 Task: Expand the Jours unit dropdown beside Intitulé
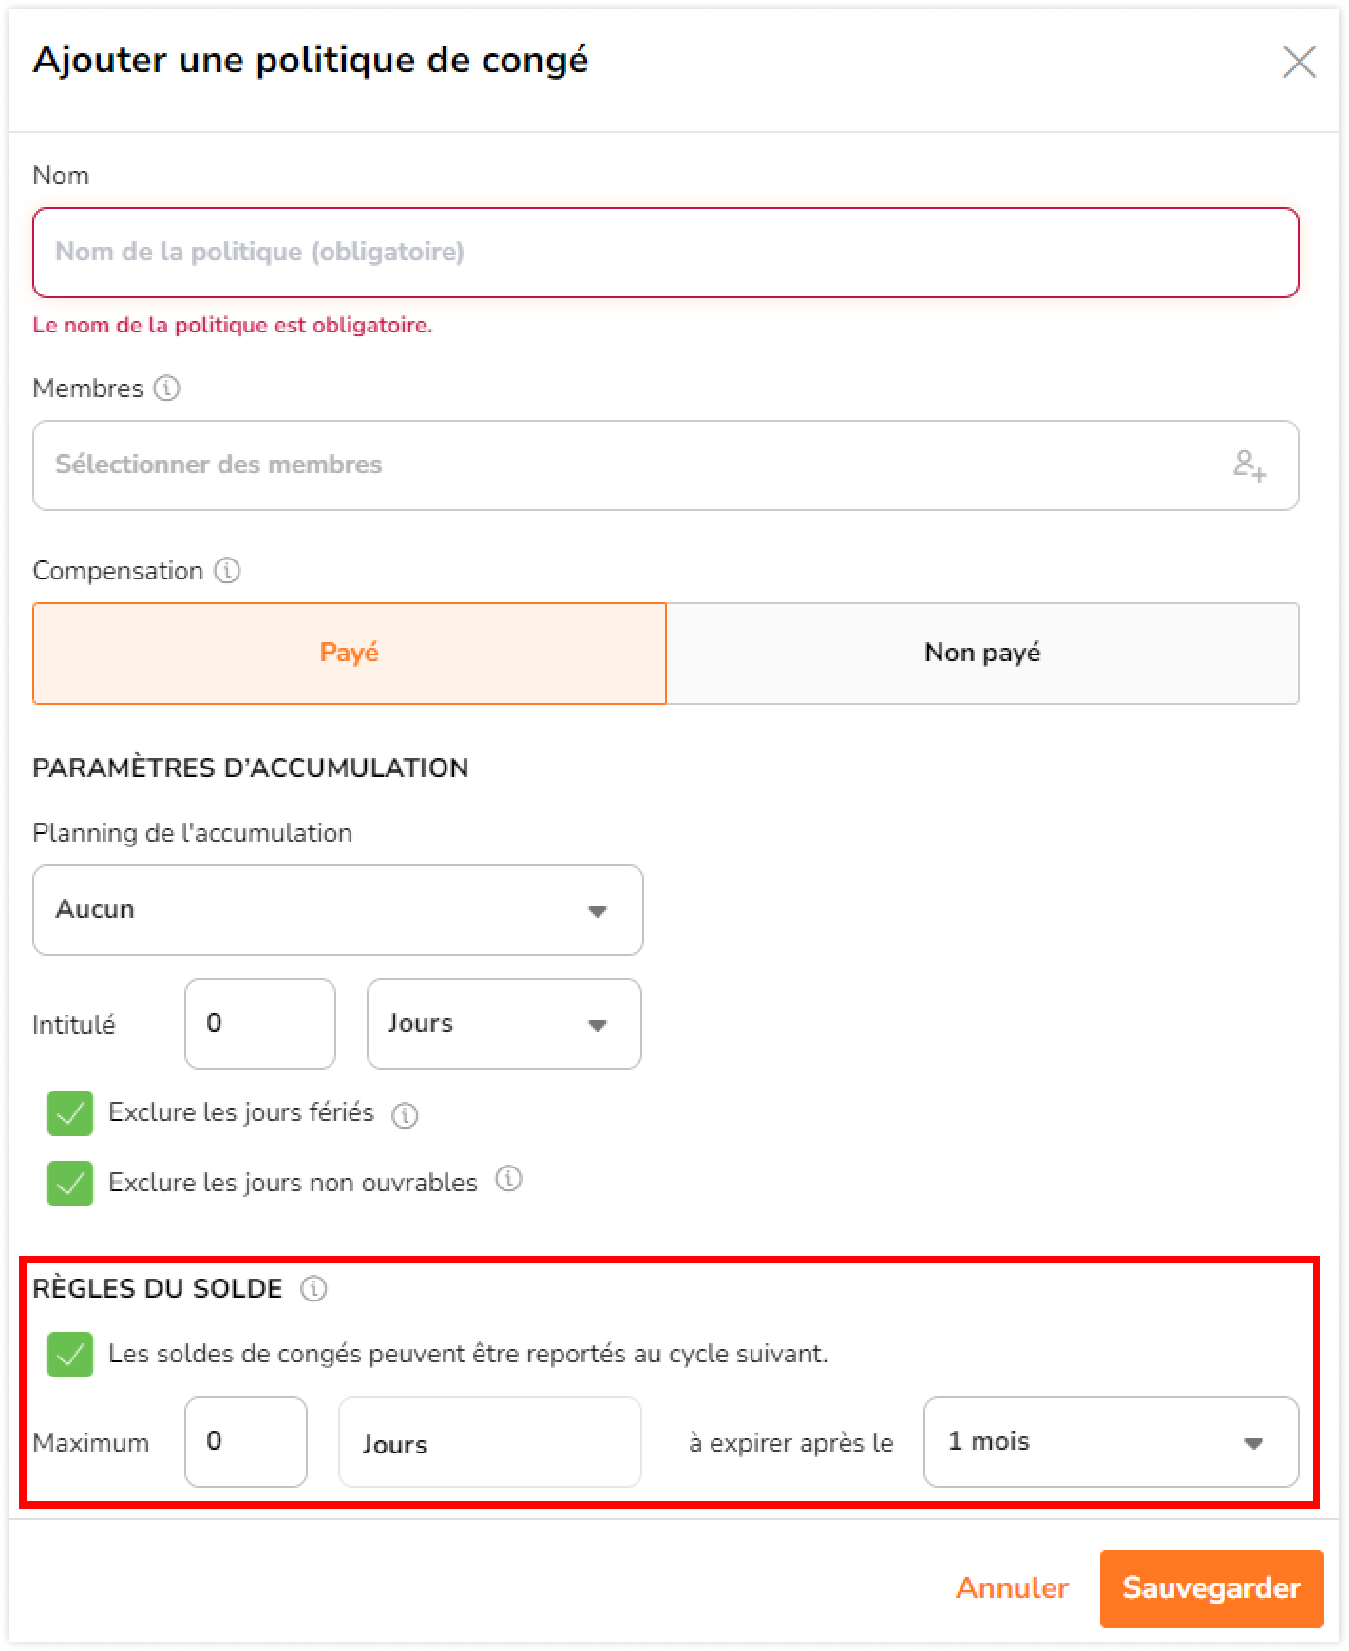pos(504,1024)
